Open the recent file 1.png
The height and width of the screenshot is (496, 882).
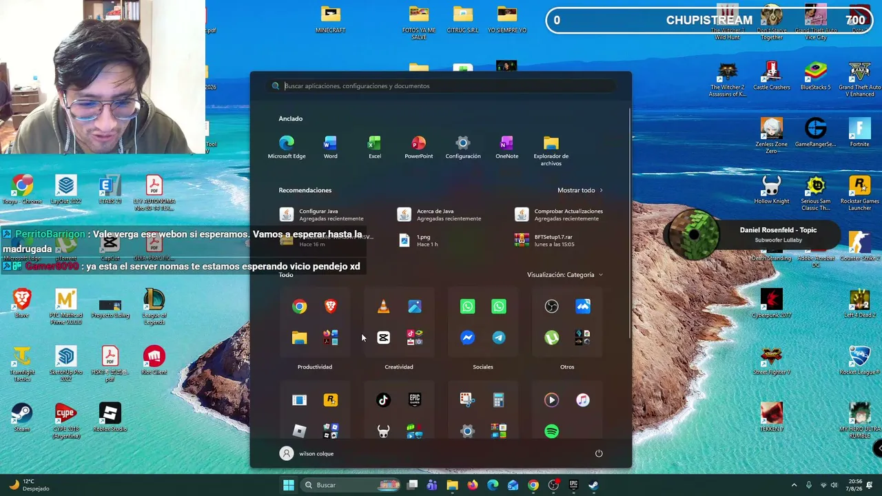pyautogui.click(x=418, y=240)
